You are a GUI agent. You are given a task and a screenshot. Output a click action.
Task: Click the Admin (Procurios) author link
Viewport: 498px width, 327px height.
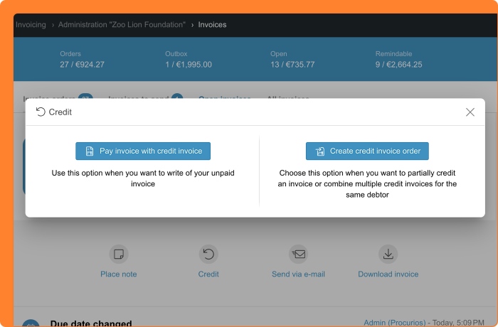394,323
